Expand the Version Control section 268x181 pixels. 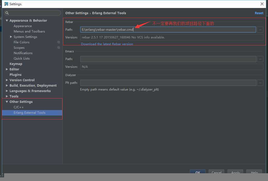pyautogui.click(x=7, y=80)
